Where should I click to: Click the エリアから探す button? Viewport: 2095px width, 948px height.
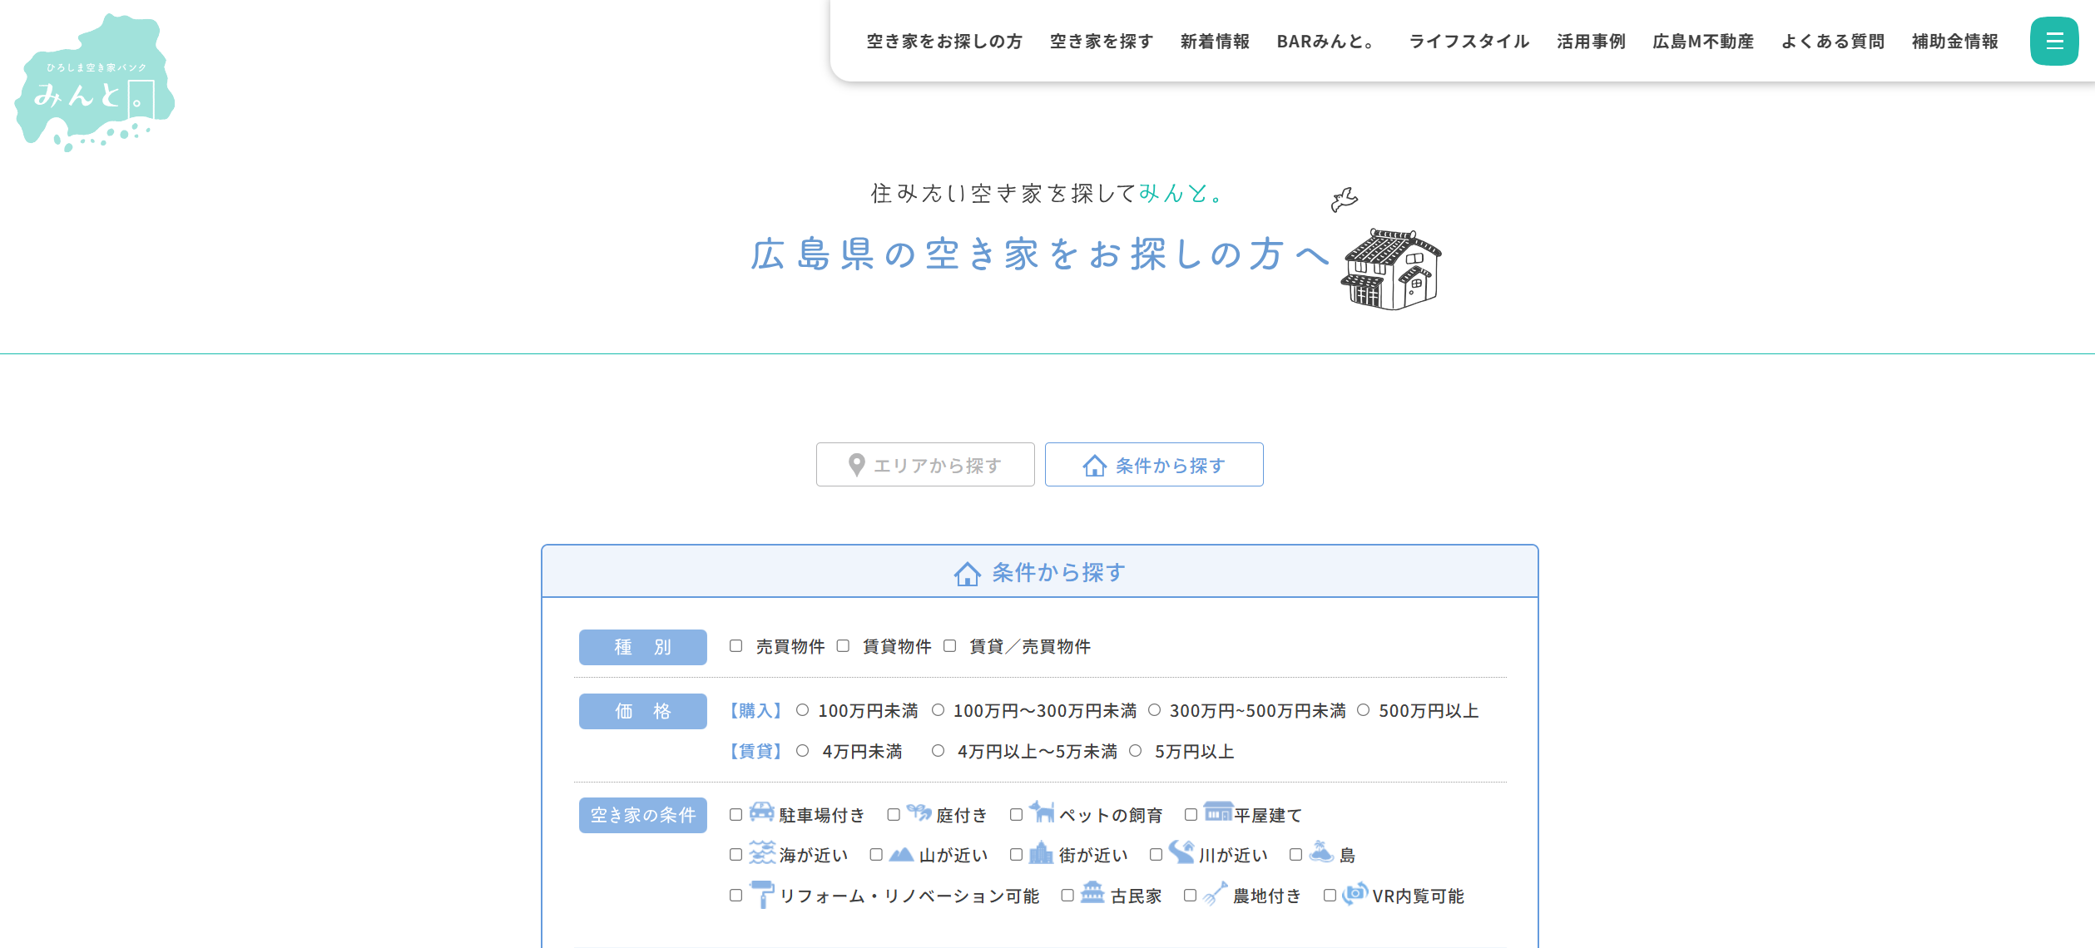[x=924, y=465]
